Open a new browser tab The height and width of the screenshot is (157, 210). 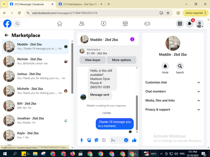point(108,4)
